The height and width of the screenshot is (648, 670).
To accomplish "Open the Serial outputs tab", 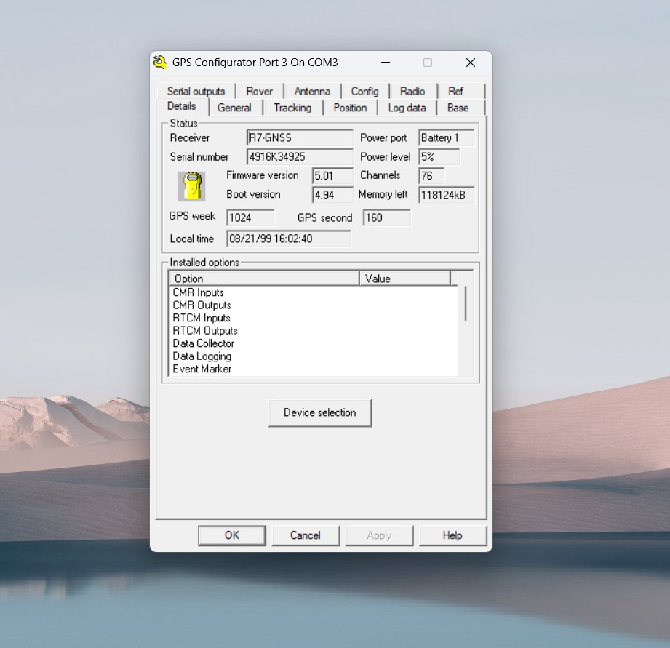I will 196,91.
